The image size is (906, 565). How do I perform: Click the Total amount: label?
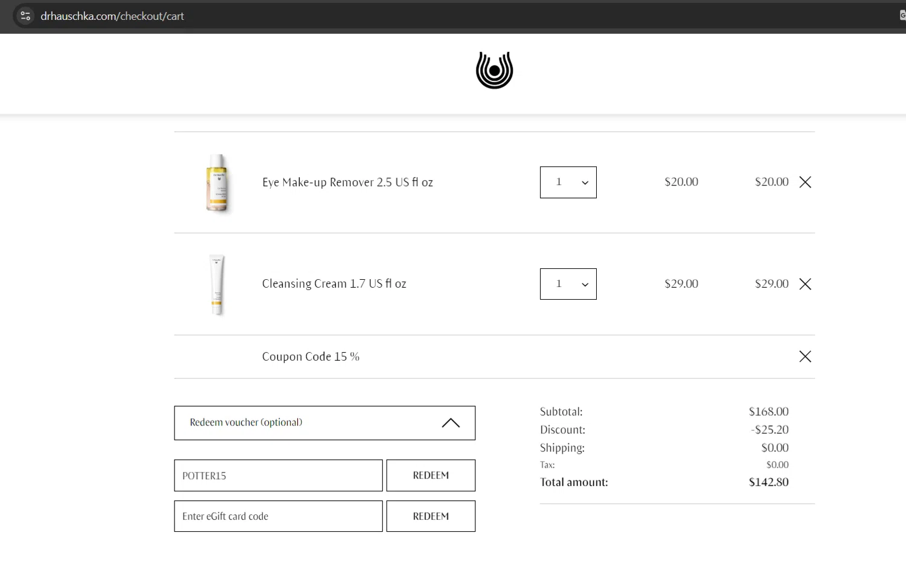[x=574, y=482]
